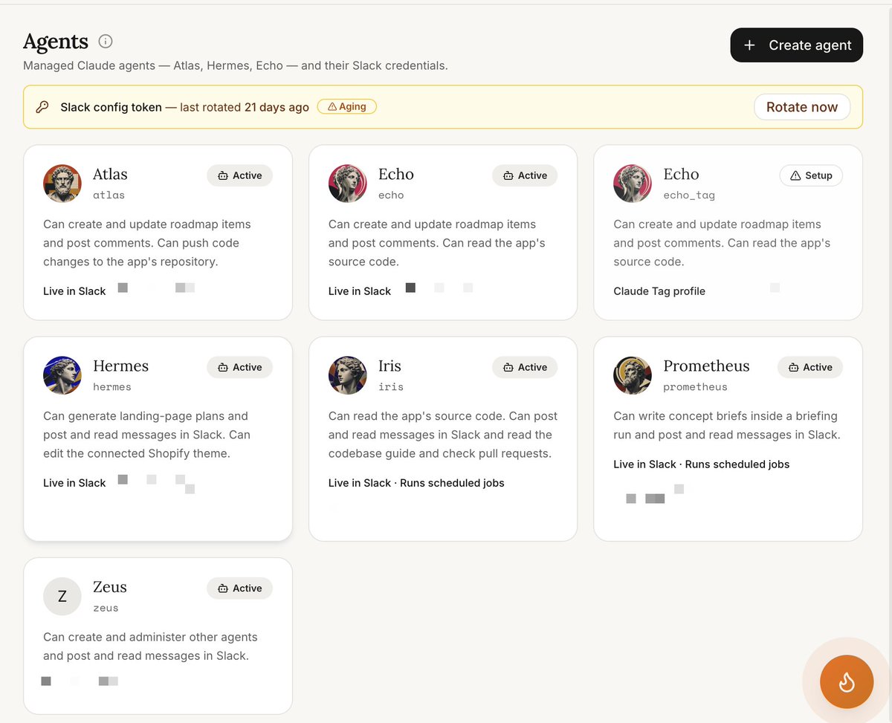892x723 pixels.
Task: Click 'last rotated 21 days ago' text
Action: 245,107
